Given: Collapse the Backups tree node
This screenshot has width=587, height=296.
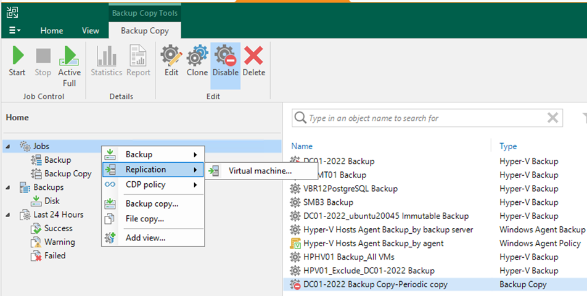Looking at the screenshot, I should [8, 187].
